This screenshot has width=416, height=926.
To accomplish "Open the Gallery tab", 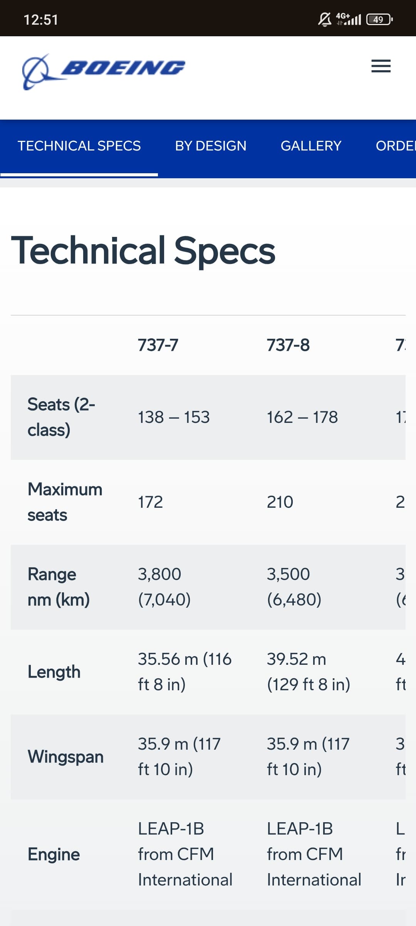I will [x=311, y=146].
